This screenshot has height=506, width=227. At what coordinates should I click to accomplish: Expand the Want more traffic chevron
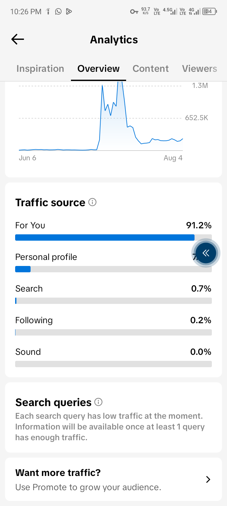(208, 479)
